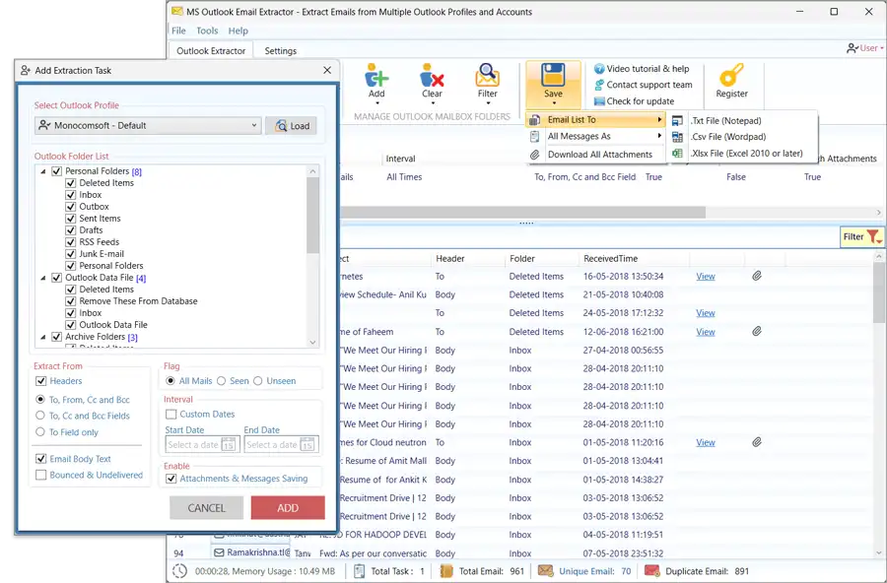Toggle the Headers checkbox
The width and height of the screenshot is (887, 583).
(40, 381)
